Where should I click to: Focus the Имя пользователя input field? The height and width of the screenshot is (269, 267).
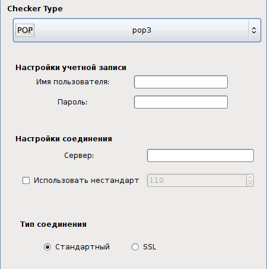tap(181, 82)
